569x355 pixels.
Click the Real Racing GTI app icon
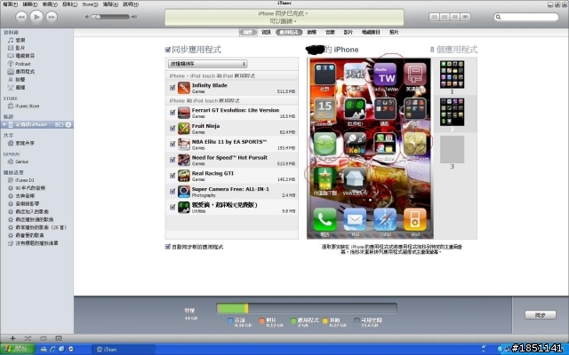pyautogui.click(x=184, y=176)
